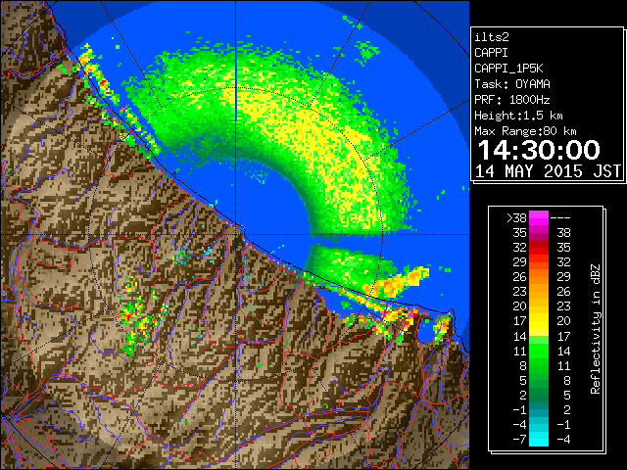Click the 'Height:1.5 km' text
Screen dimensions: 627x470
click(518, 116)
